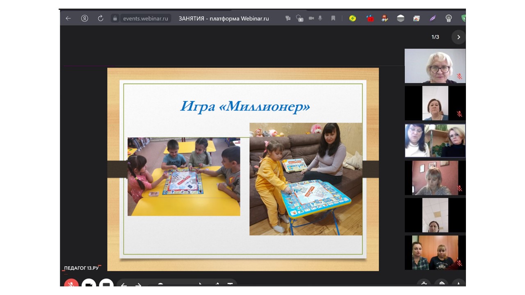
Task: Select the blonde woman with glasses video
Action: (435, 66)
